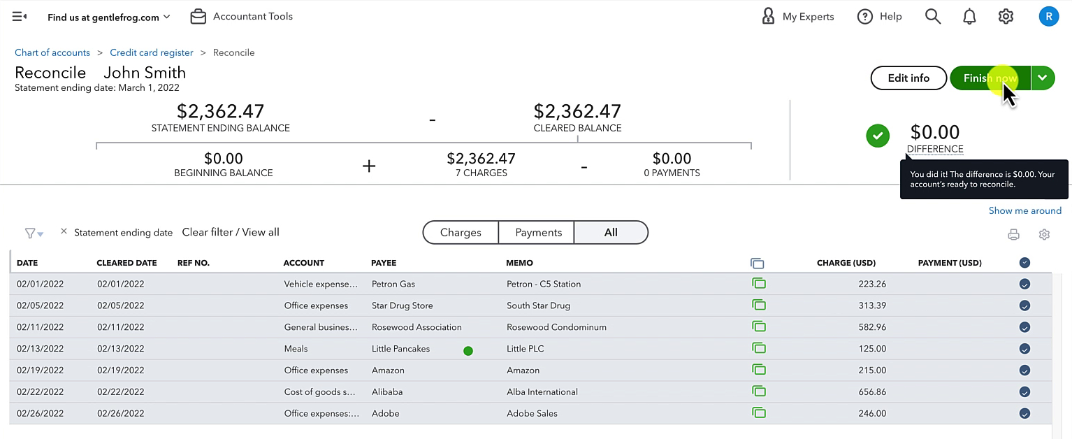Image resolution: width=1072 pixels, height=439 pixels.
Task: Uncheck the cleared mark on the Amazon row
Action: pyautogui.click(x=1024, y=370)
